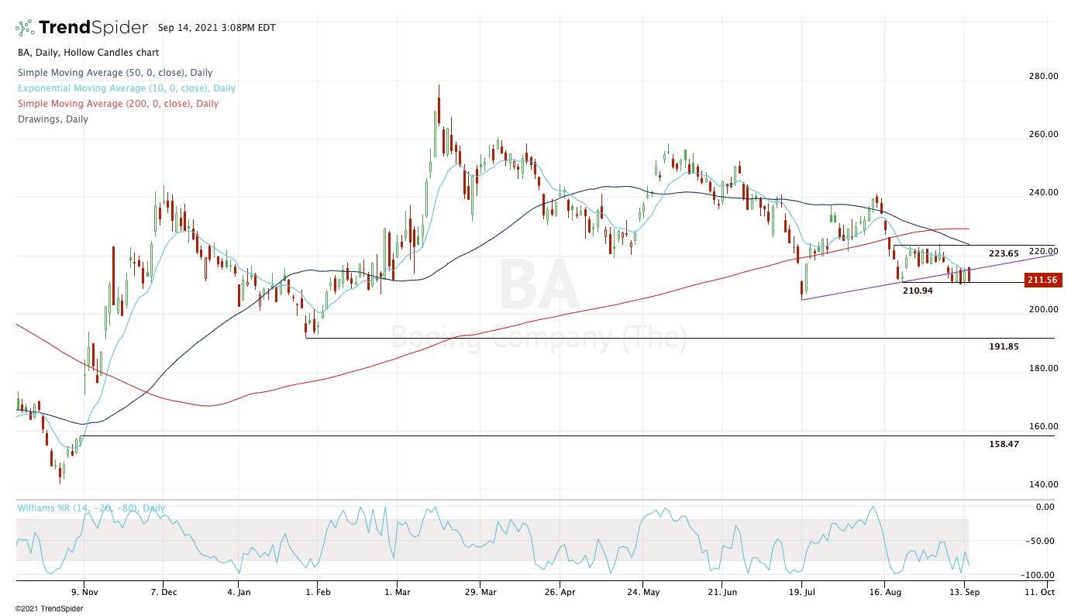Click the BA, Daily, Hollow Candles chart title

point(88,53)
